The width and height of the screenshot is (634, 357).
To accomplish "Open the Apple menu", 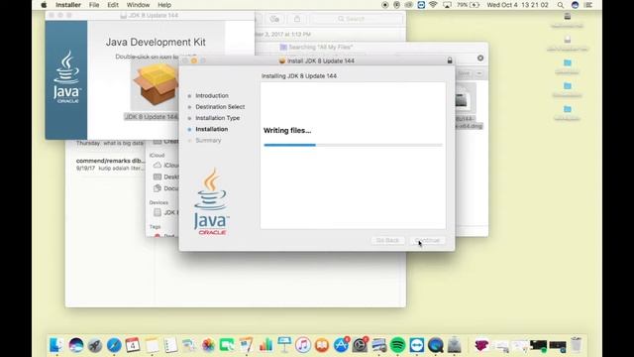I will pyautogui.click(x=44, y=5).
